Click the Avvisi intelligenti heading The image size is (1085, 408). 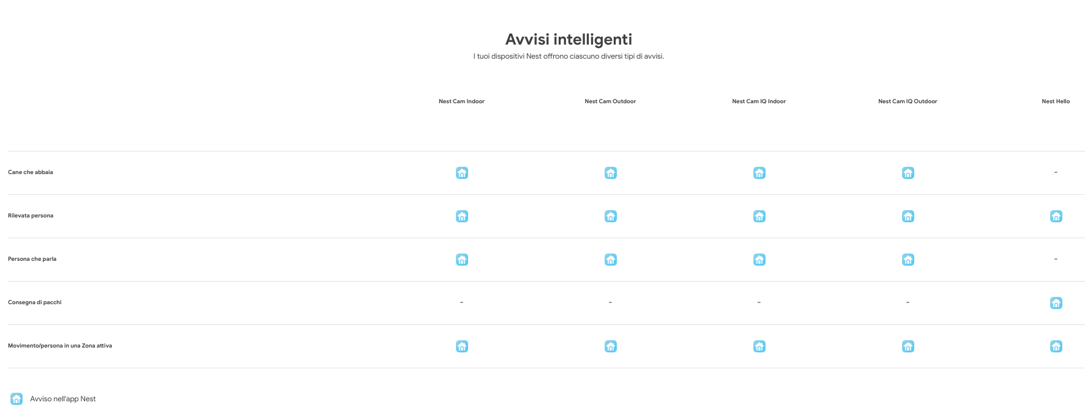[x=569, y=40]
